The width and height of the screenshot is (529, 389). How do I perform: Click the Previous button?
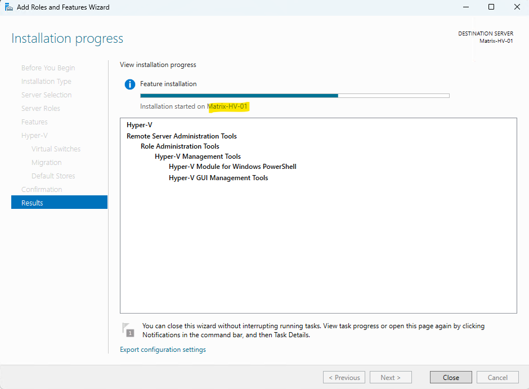pos(344,377)
